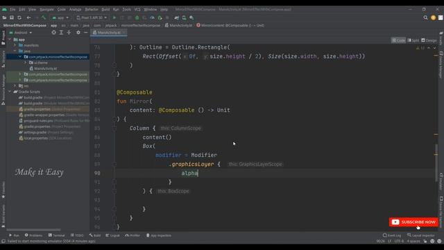Click the Back navigation arrow
Viewport: 444px width, 250px height.
[x=28, y=17]
